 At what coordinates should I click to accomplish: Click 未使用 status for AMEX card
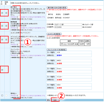pyautogui.click(x=59, y=63)
